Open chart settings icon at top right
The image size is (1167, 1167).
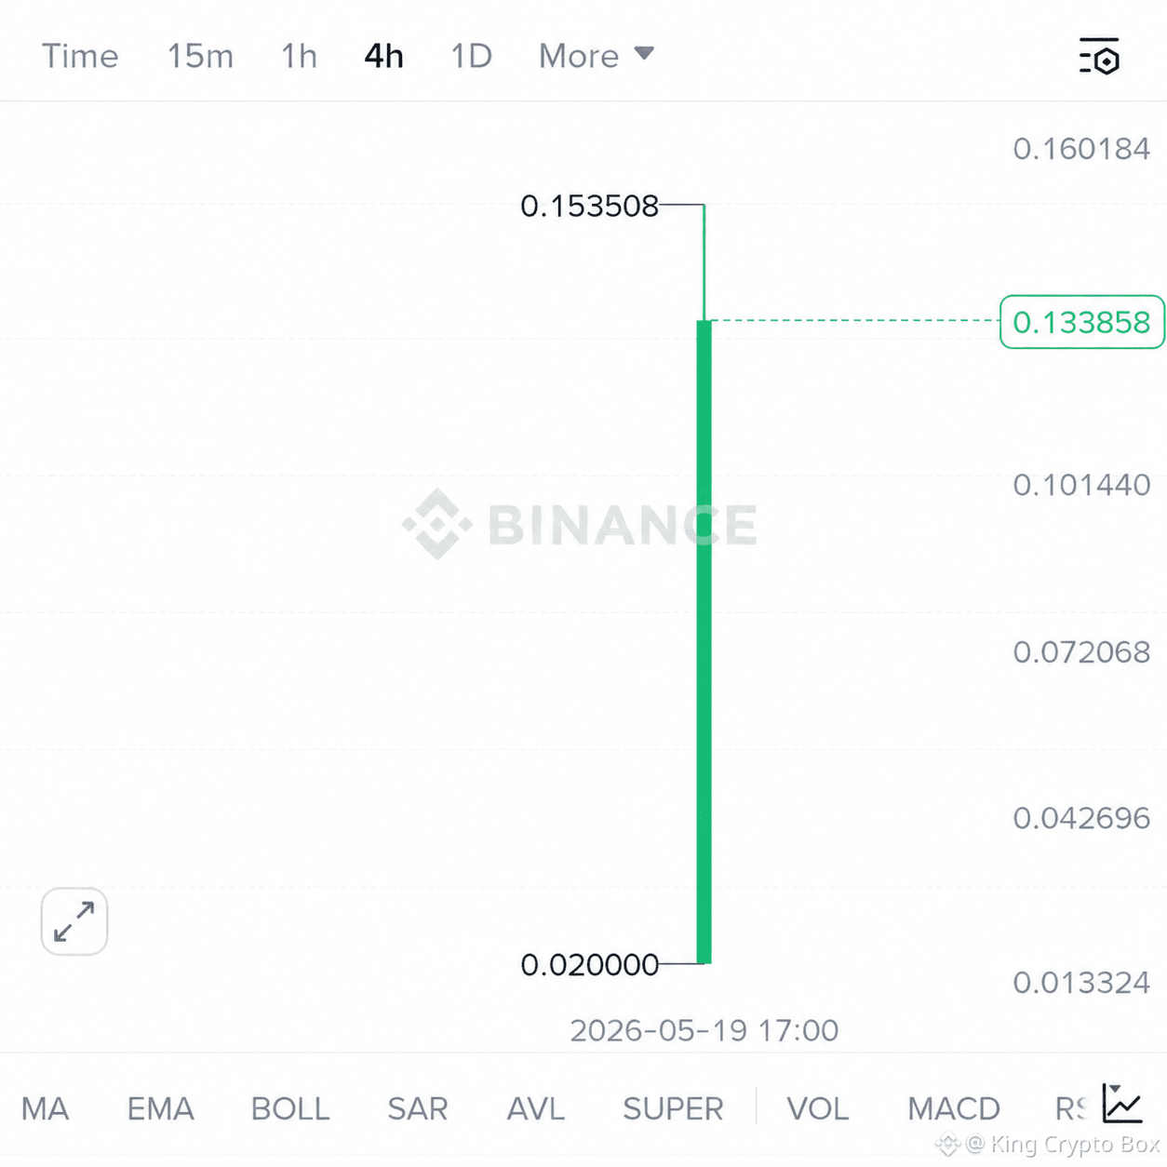(1099, 56)
